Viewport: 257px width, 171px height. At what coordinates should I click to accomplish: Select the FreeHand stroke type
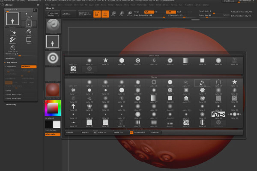(13, 41)
